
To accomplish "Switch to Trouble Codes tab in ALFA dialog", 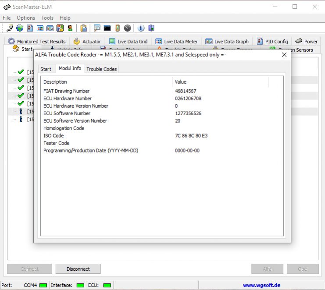I will pos(102,69).
